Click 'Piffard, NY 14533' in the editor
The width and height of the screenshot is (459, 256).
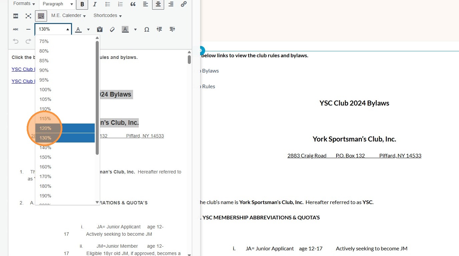(145, 136)
